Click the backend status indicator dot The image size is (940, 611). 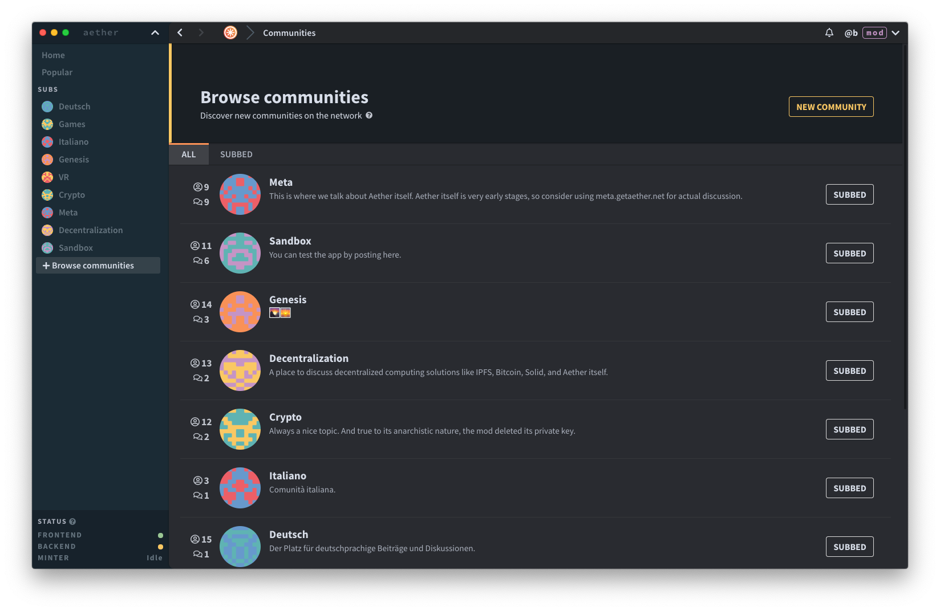(x=160, y=547)
